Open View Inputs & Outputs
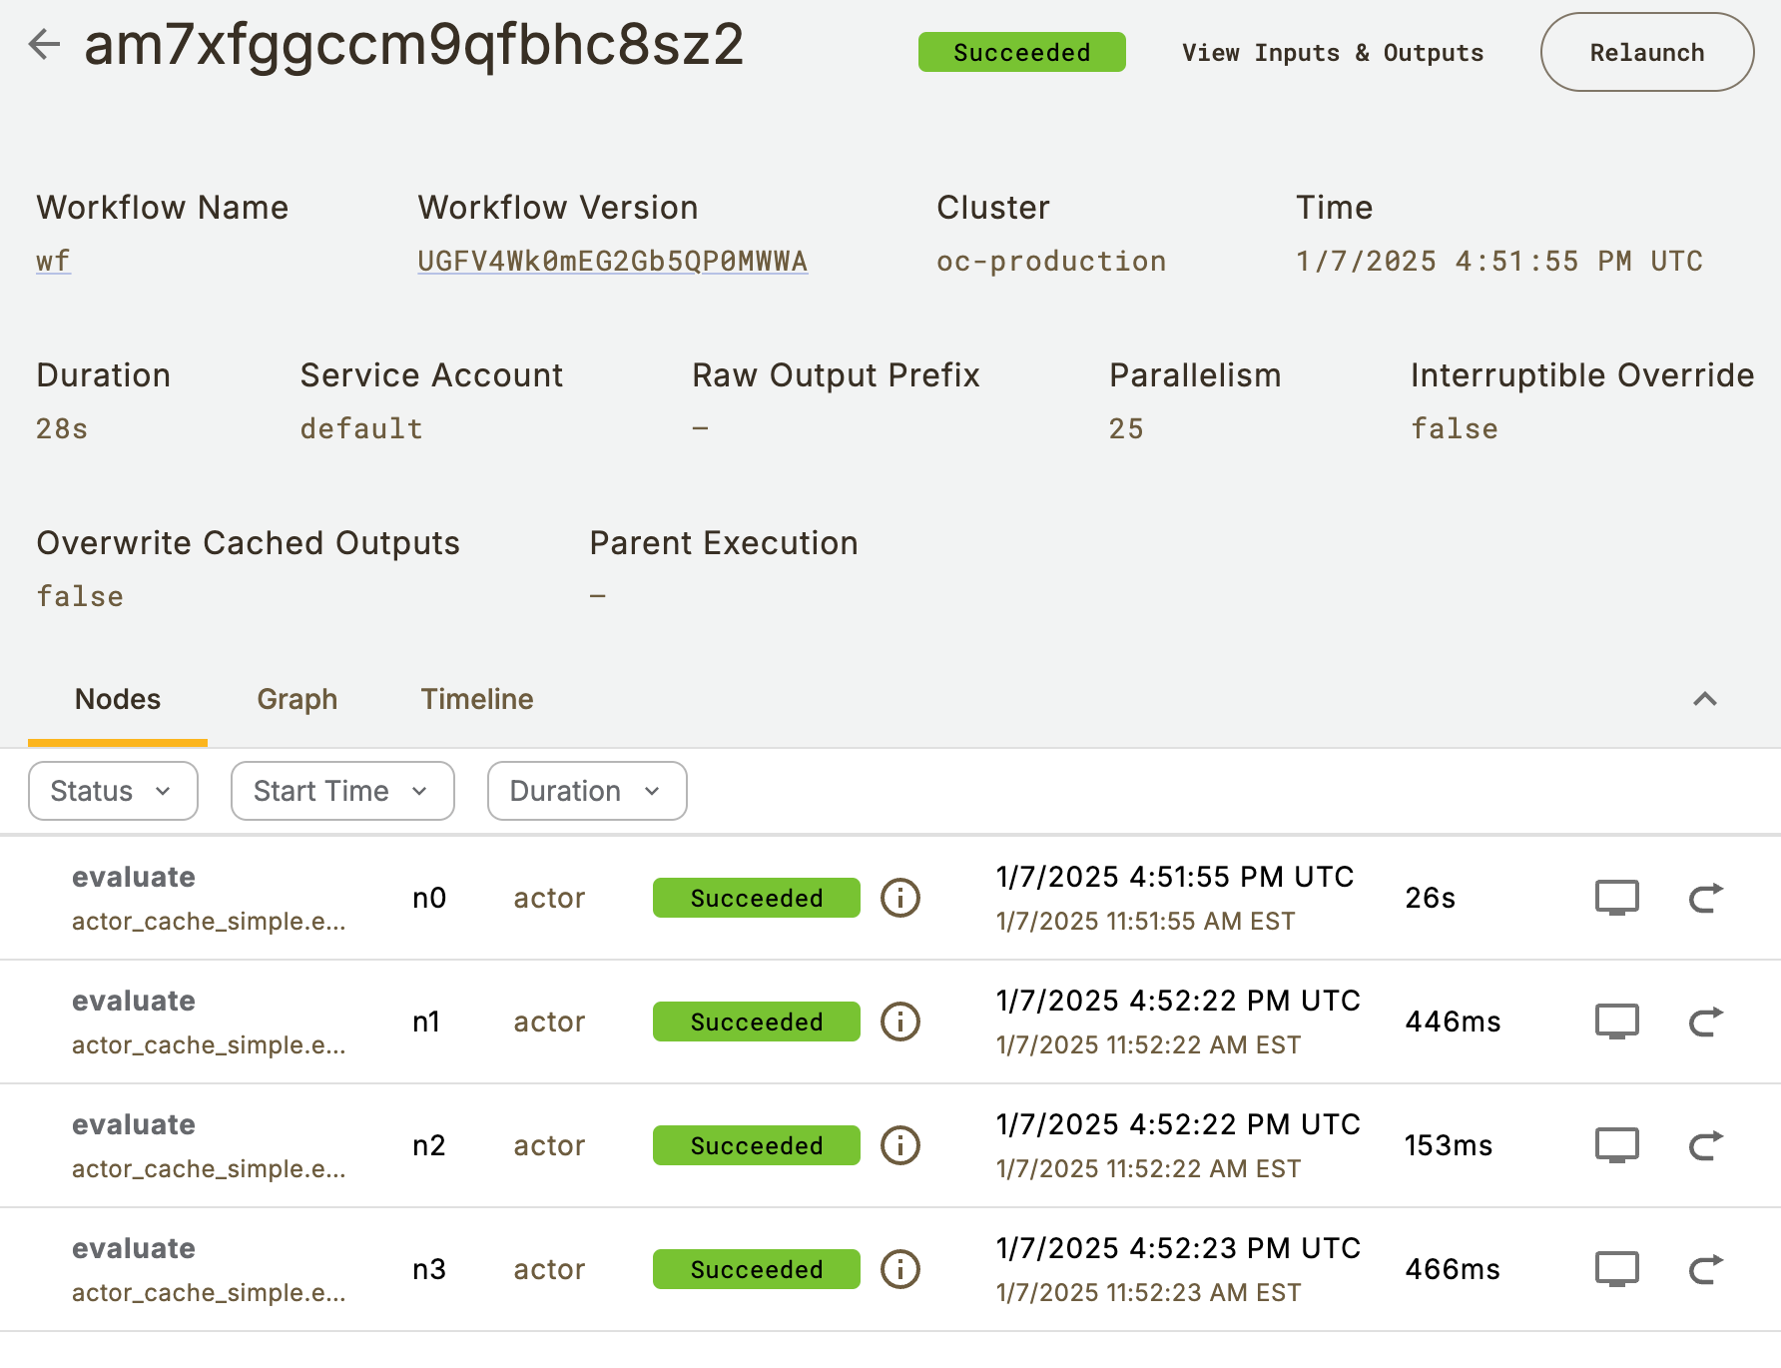This screenshot has width=1781, height=1368. [1332, 53]
